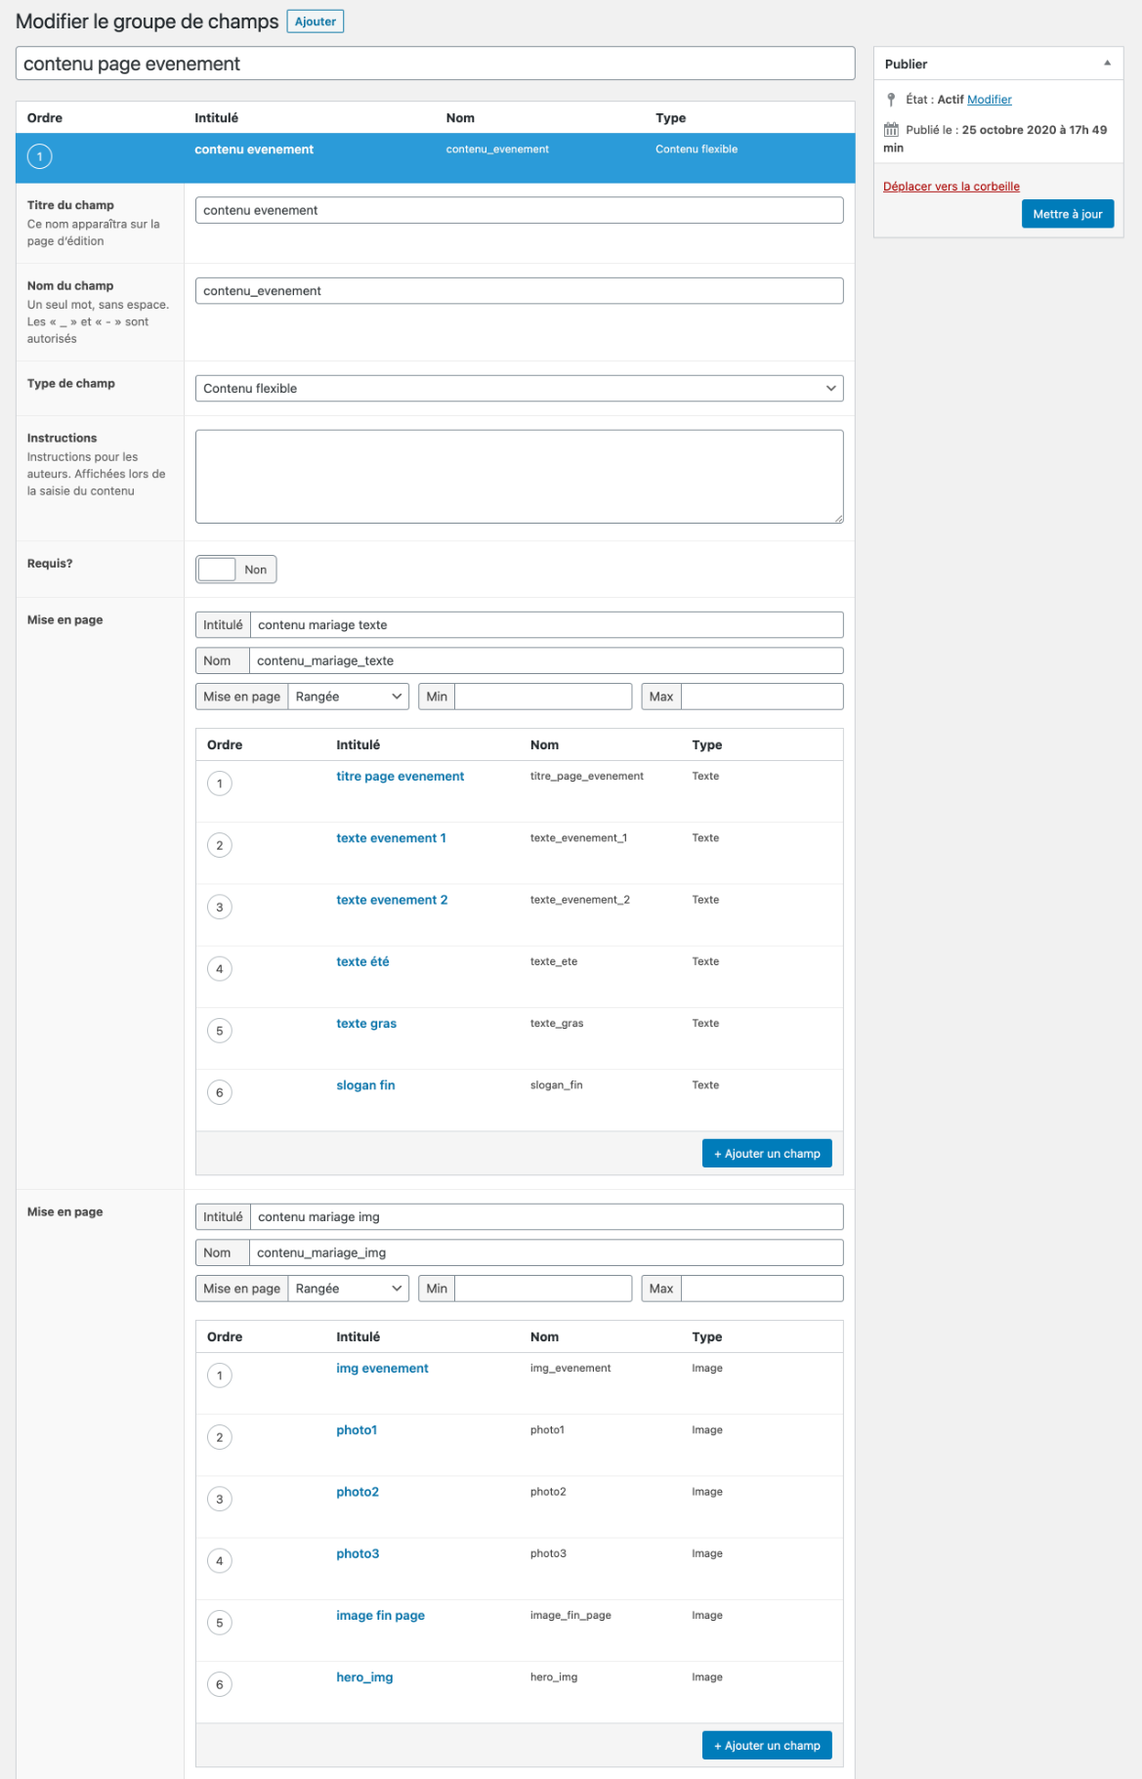This screenshot has height=1779, width=1142.
Task: Click order circle 1 of contenu evenement
Action: 40,156
